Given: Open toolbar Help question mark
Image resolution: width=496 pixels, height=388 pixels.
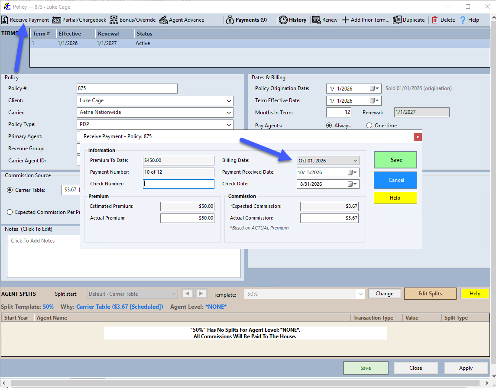Looking at the screenshot, I should coord(463,20).
